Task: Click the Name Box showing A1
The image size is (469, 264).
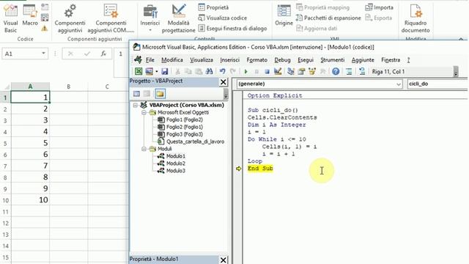Action: pos(21,54)
